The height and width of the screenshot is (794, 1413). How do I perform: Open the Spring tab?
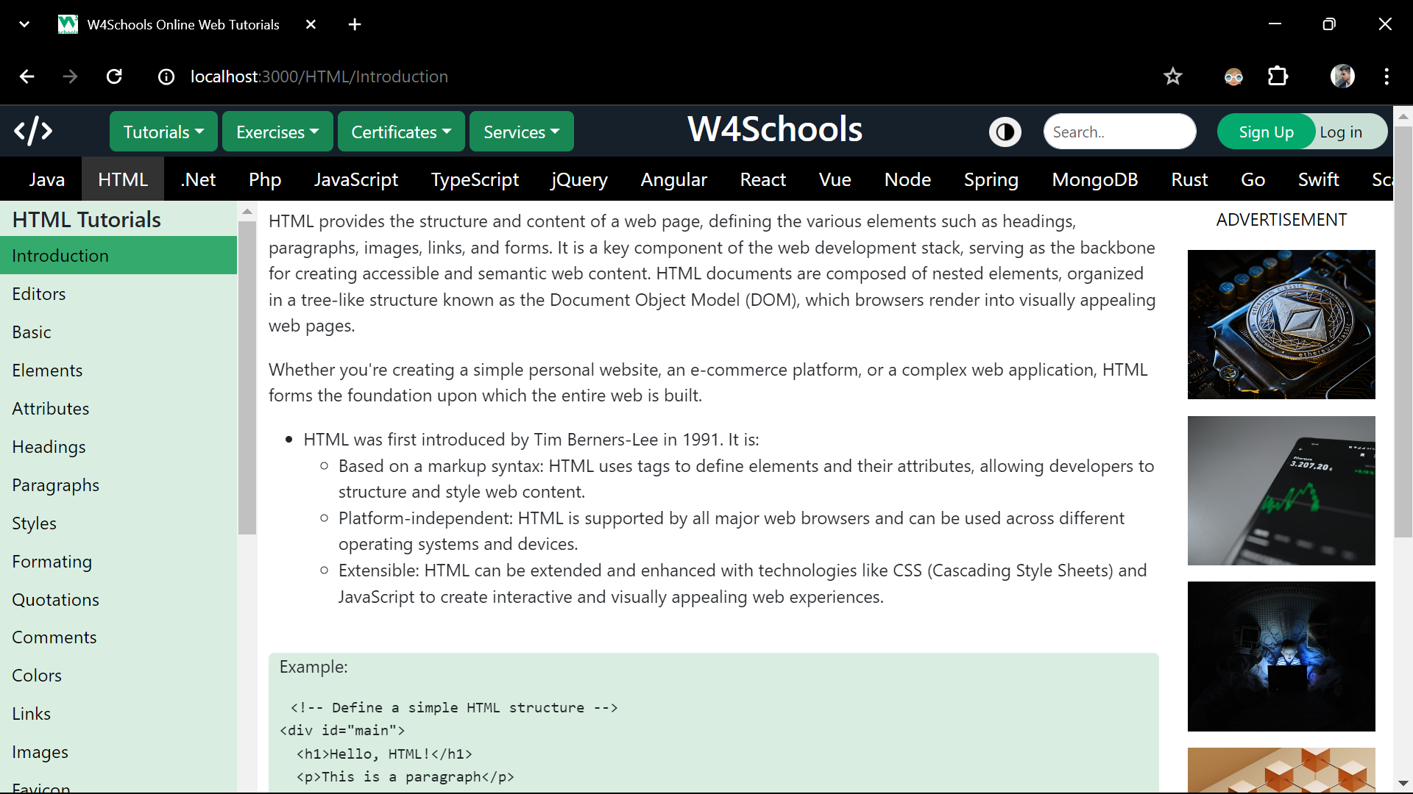(x=991, y=179)
